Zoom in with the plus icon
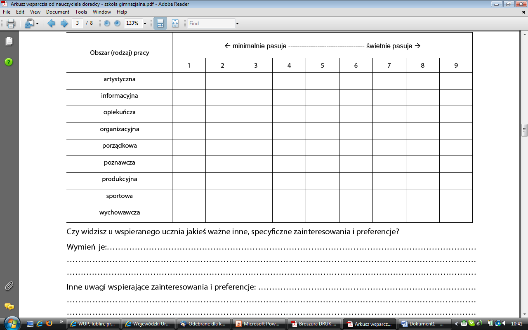 pos(117,24)
